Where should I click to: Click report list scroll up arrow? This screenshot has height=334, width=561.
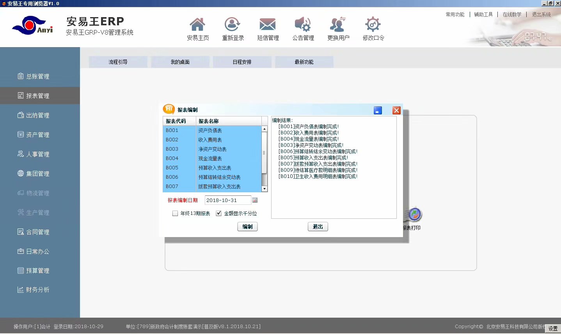(x=265, y=129)
